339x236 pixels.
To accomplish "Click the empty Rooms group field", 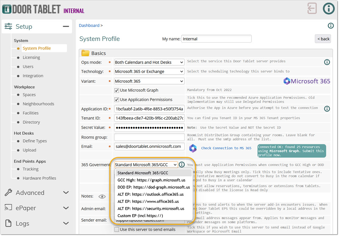I will coord(149,137).
